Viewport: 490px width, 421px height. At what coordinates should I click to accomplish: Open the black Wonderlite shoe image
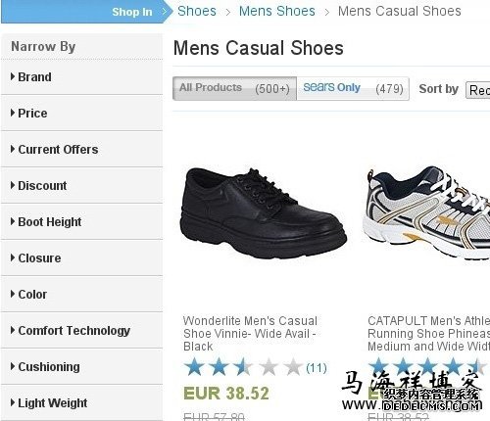[264, 213]
